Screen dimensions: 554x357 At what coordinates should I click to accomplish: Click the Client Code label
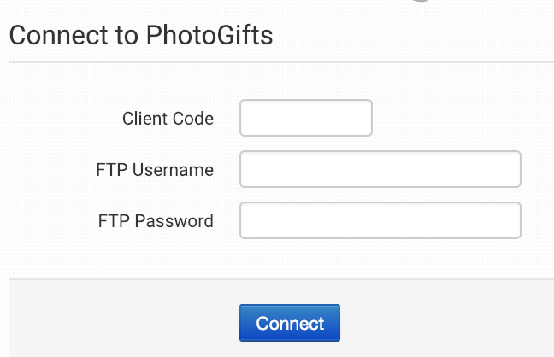tap(168, 119)
